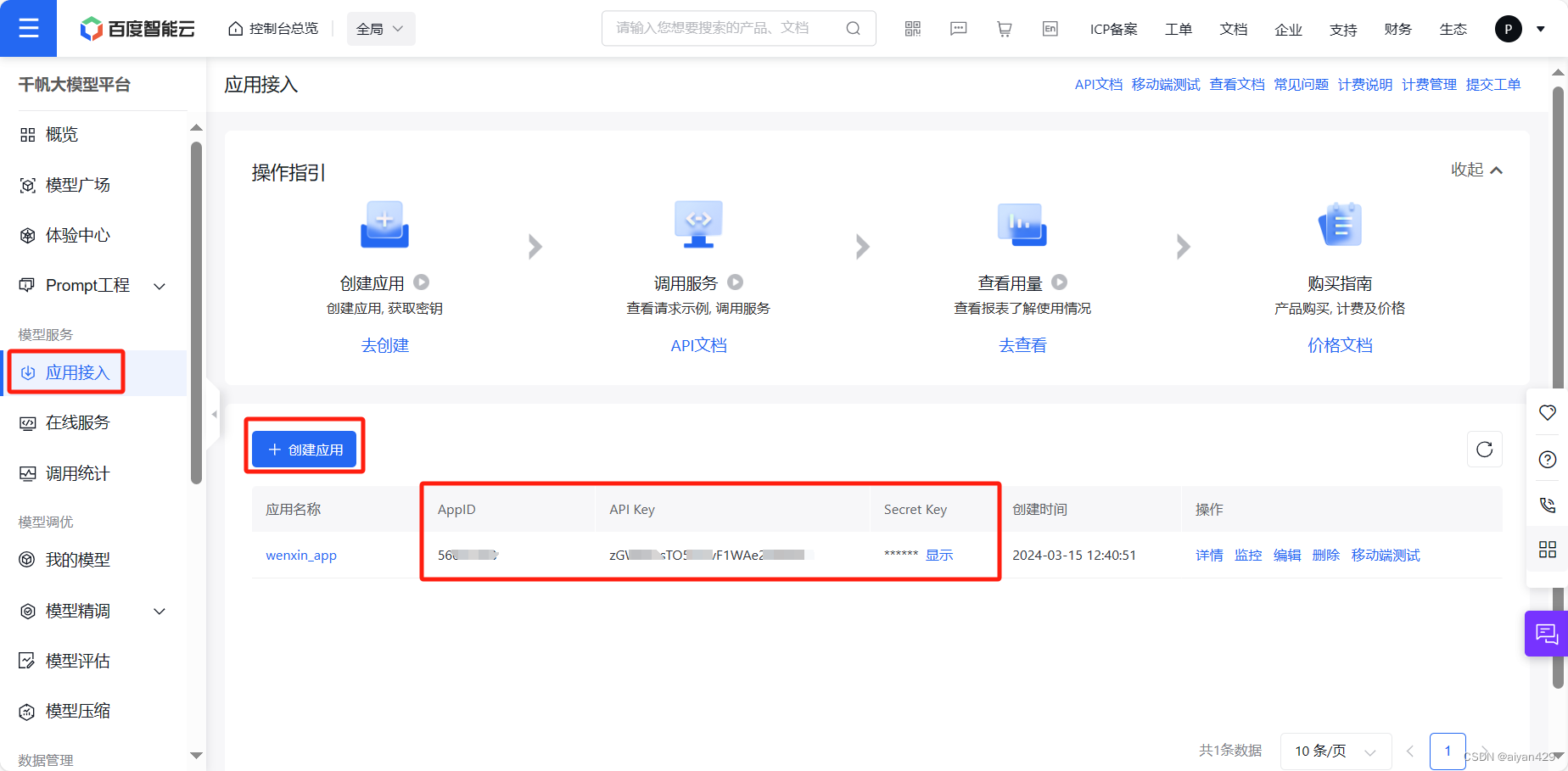Image resolution: width=1568 pixels, height=771 pixels.
Task: Play the 查看用量 tutorial video icon
Action: point(1060,282)
